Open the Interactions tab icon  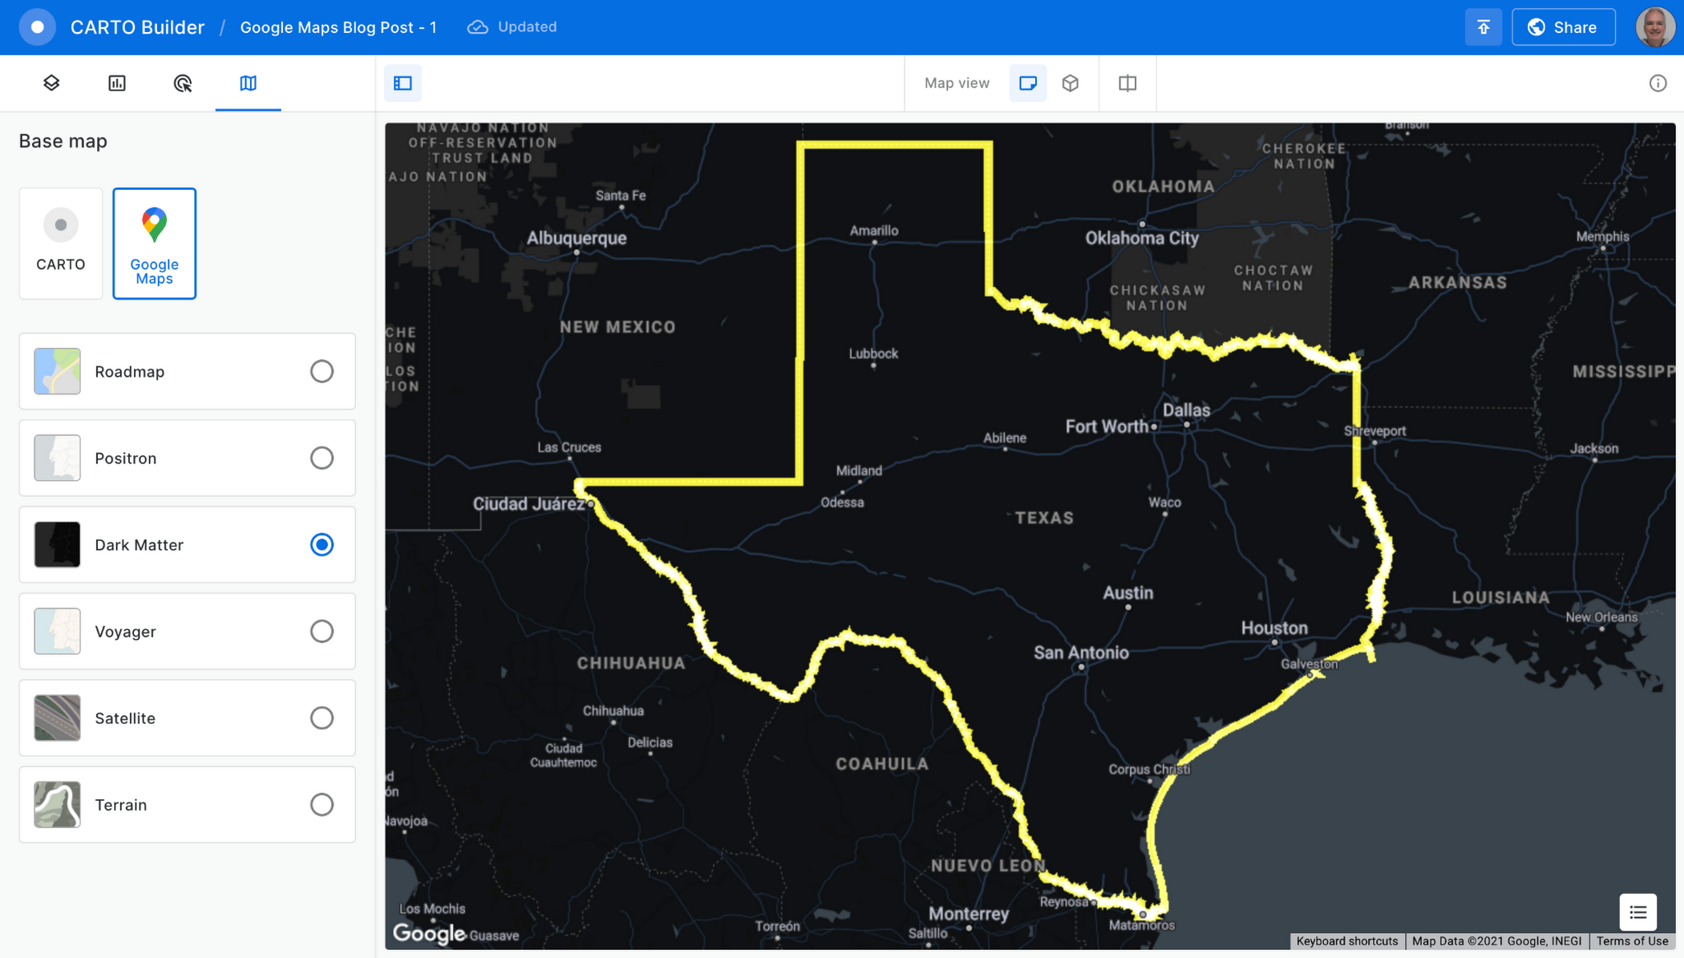pyautogui.click(x=183, y=83)
